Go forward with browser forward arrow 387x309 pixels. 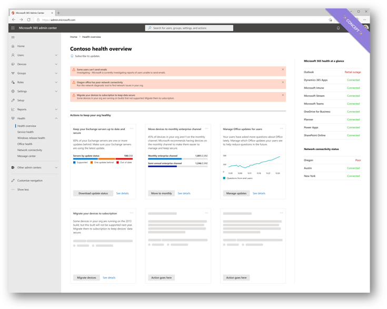click(21, 20)
